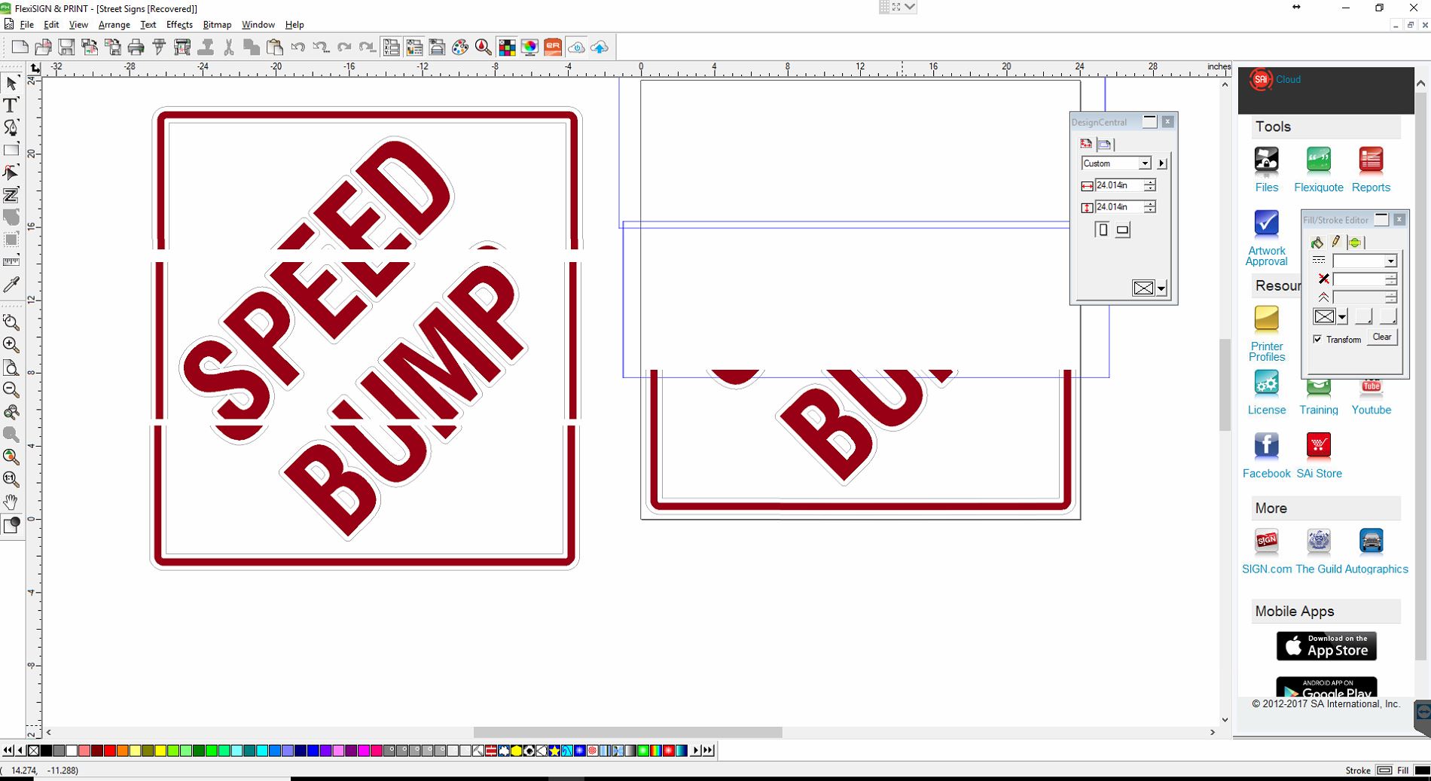
Task: Set landscape orientation in DesignCentral
Action: [1123, 230]
